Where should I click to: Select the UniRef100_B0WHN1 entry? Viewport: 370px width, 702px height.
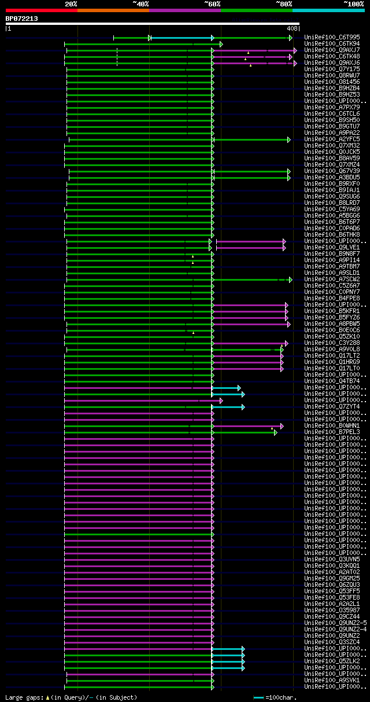pos(332,425)
